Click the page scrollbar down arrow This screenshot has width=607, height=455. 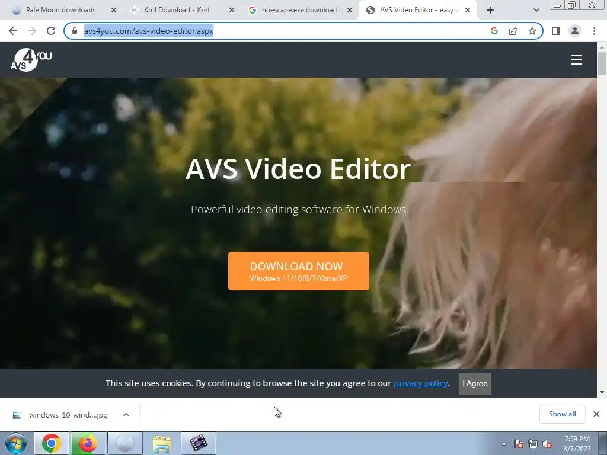click(602, 392)
